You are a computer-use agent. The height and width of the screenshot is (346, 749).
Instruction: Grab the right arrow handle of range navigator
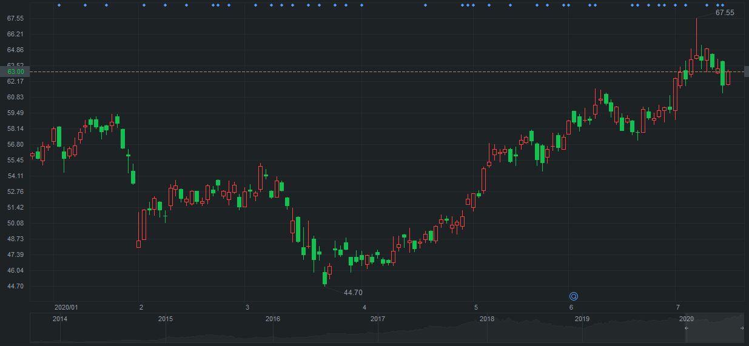click(742, 328)
